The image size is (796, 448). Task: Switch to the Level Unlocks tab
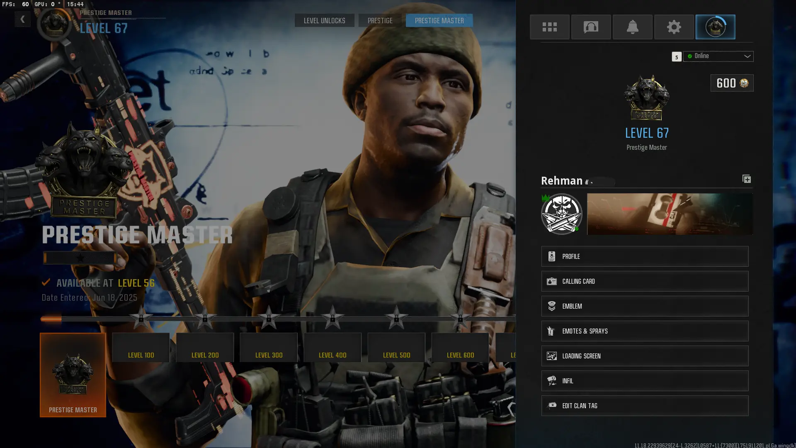click(324, 20)
